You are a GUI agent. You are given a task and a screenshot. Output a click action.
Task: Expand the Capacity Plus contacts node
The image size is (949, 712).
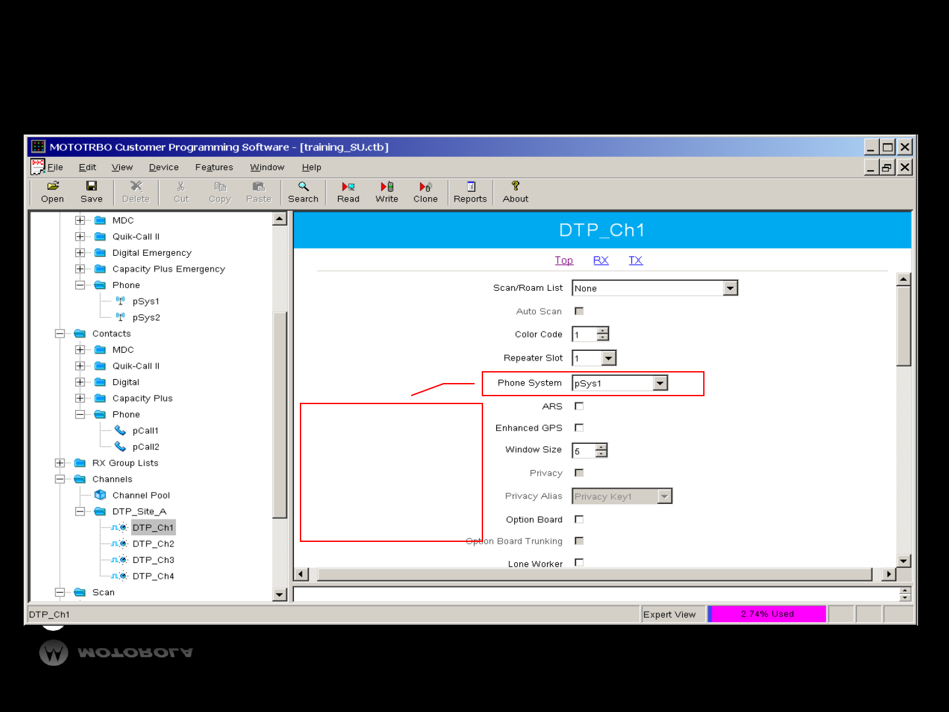(80, 398)
